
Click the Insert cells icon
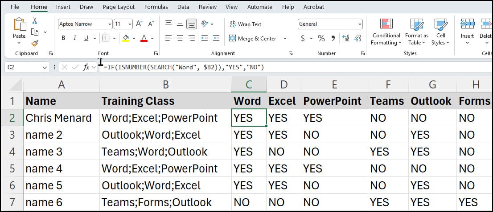[x=467, y=24]
